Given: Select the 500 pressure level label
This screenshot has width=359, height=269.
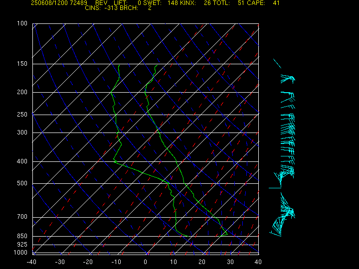Looking at the screenshot, I should click(22, 183).
